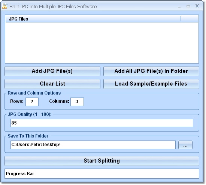Start Splitting the images
The height and width of the screenshot is (185, 206).
click(102, 161)
